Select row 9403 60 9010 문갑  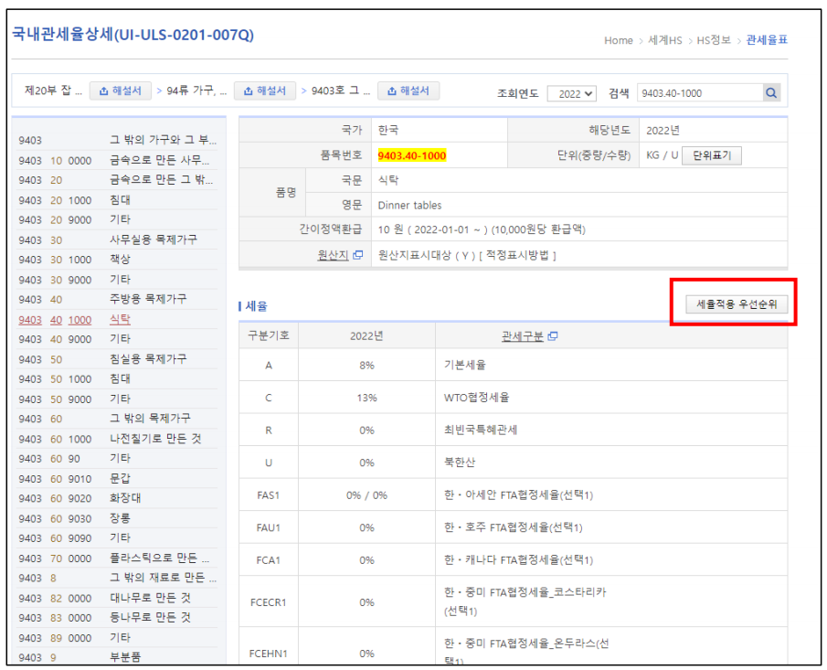coord(117,479)
